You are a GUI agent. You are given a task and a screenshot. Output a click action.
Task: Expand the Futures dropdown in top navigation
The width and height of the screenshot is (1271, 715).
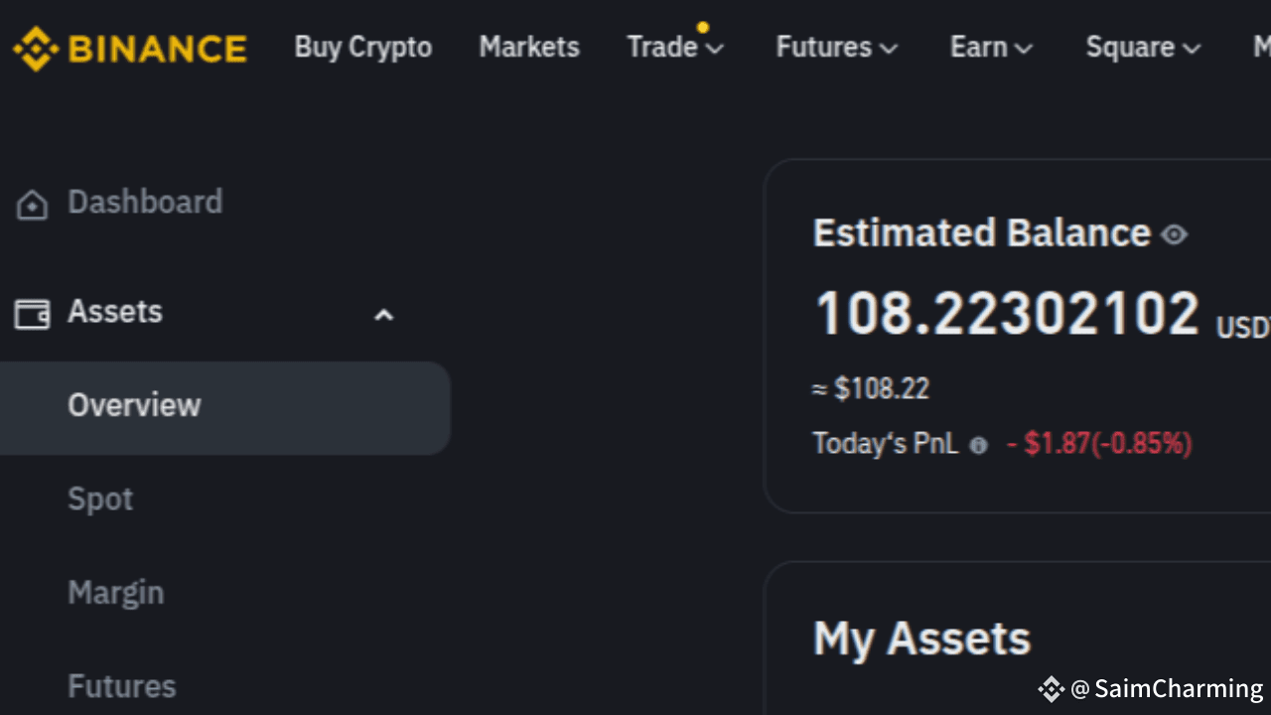(836, 48)
